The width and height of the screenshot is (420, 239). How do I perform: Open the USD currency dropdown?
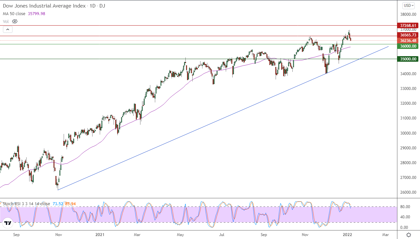coord(409,6)
